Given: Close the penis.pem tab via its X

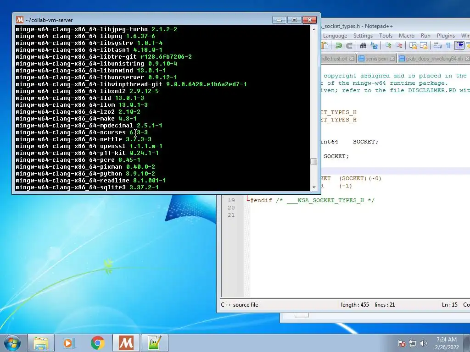Looking at the screenshot, I should point(392,59).
